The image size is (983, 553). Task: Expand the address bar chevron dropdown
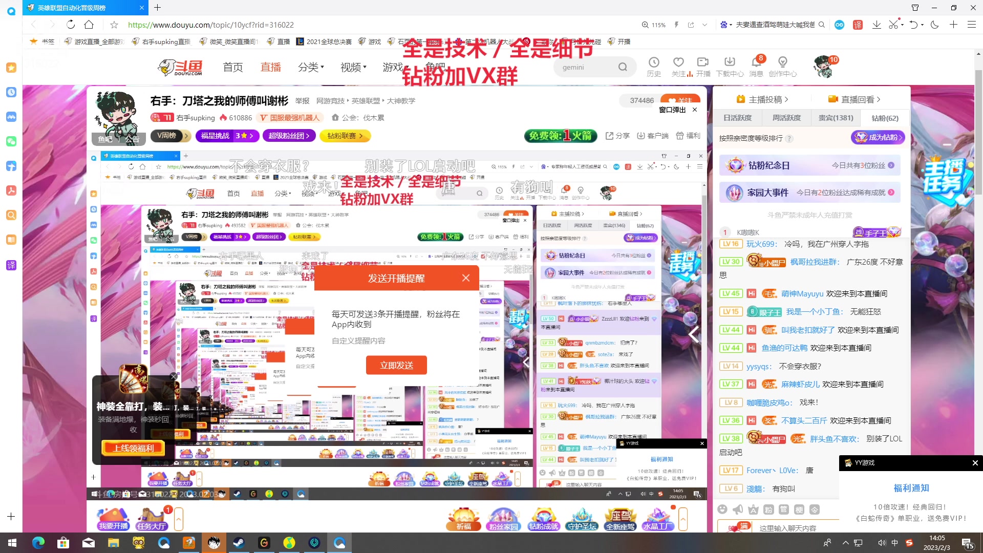click(x=704, y=25)
